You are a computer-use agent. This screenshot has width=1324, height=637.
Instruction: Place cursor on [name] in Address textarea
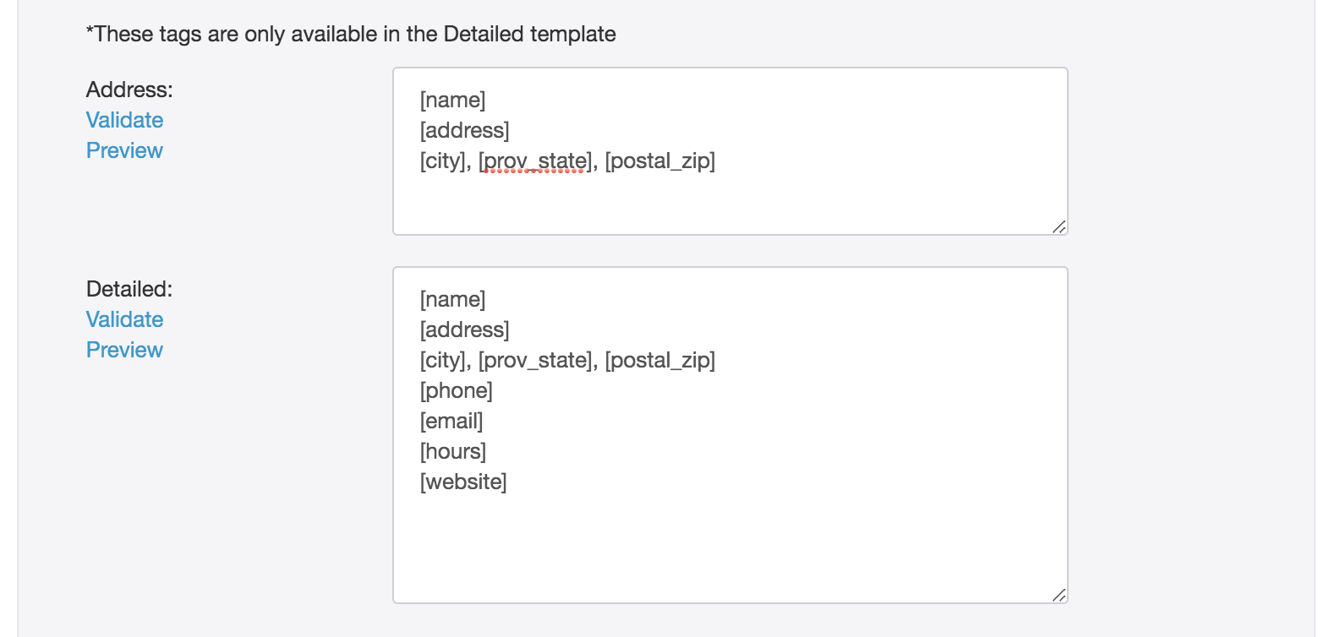click(x=452, y=101)
